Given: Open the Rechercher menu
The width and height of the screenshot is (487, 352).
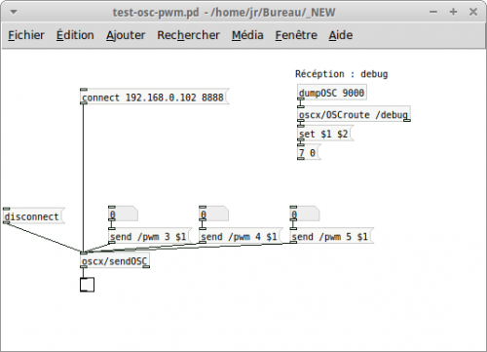Looking at the screenshot, I should pyautogui.click(x=188, y=35).
